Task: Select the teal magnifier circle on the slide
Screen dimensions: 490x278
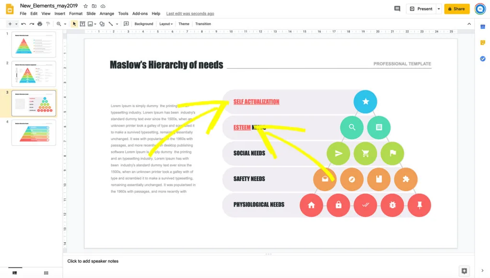Action: tap(352, 128)
